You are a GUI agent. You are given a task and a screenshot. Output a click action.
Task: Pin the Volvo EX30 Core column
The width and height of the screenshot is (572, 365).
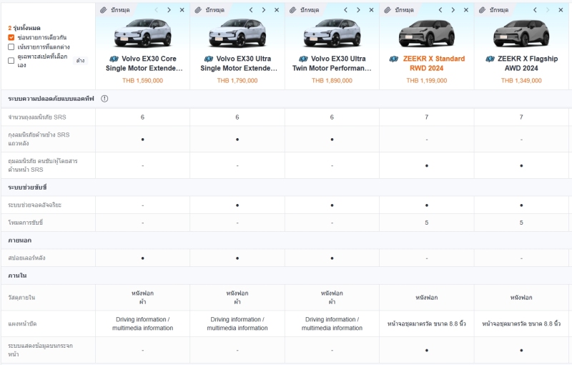click(115, 10)
